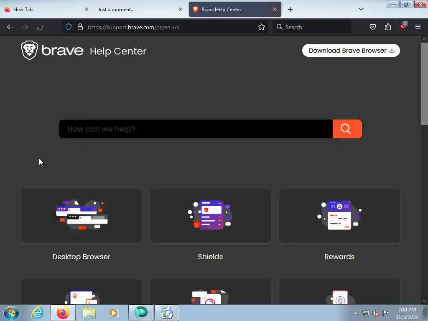Click the second-row middle category thumbnail
Screen dimensions: 428x321
210,291
